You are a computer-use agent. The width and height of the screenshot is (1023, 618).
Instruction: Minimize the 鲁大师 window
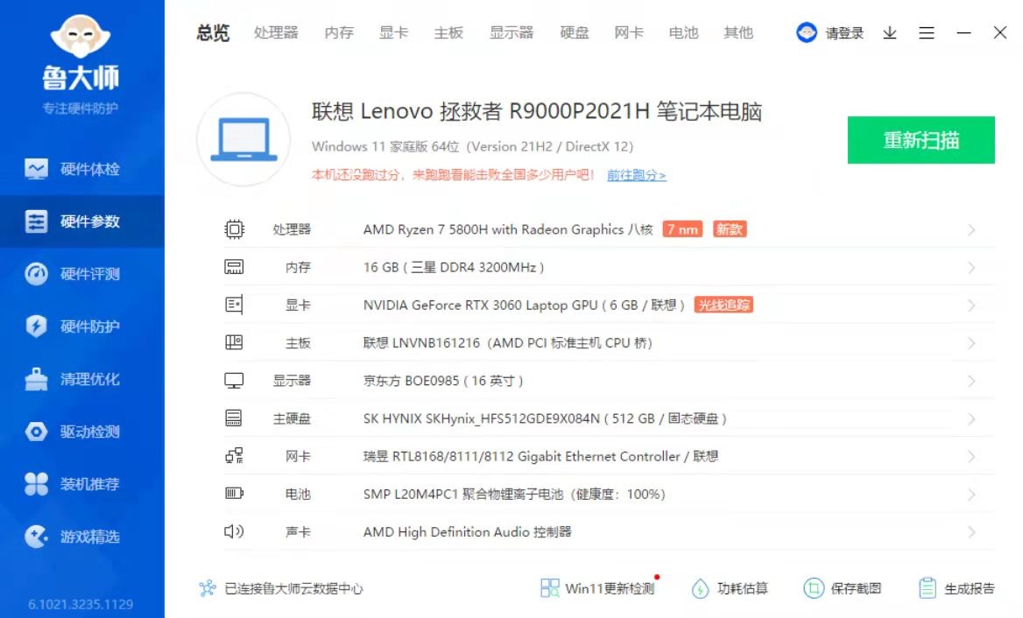coord(963,32)
